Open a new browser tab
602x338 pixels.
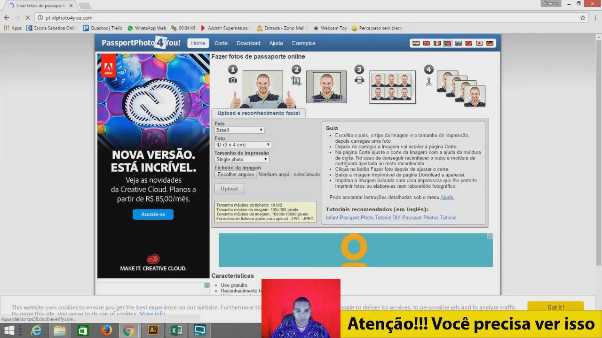(x=85, y=6)
